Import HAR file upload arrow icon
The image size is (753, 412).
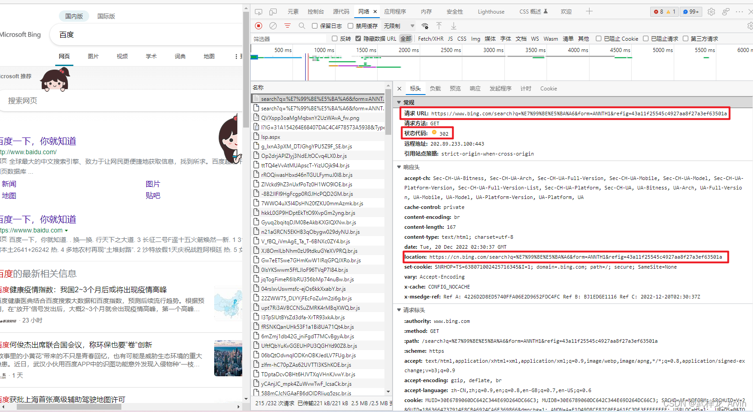pos(439,26)
